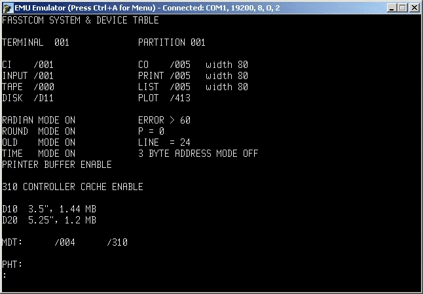The height and width of the screenshot is (294, 423).
Task: Click 'width 80' on the PRINT row
Action: (227, 76)
